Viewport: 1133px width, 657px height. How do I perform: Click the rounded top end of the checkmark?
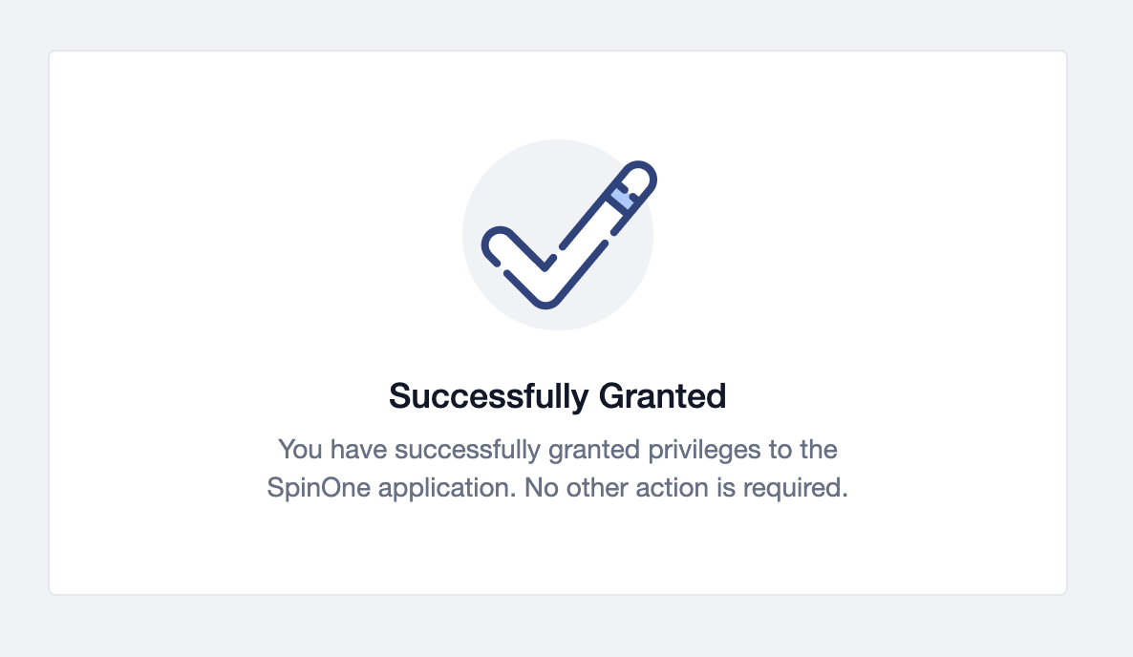(x=641, y=179)
